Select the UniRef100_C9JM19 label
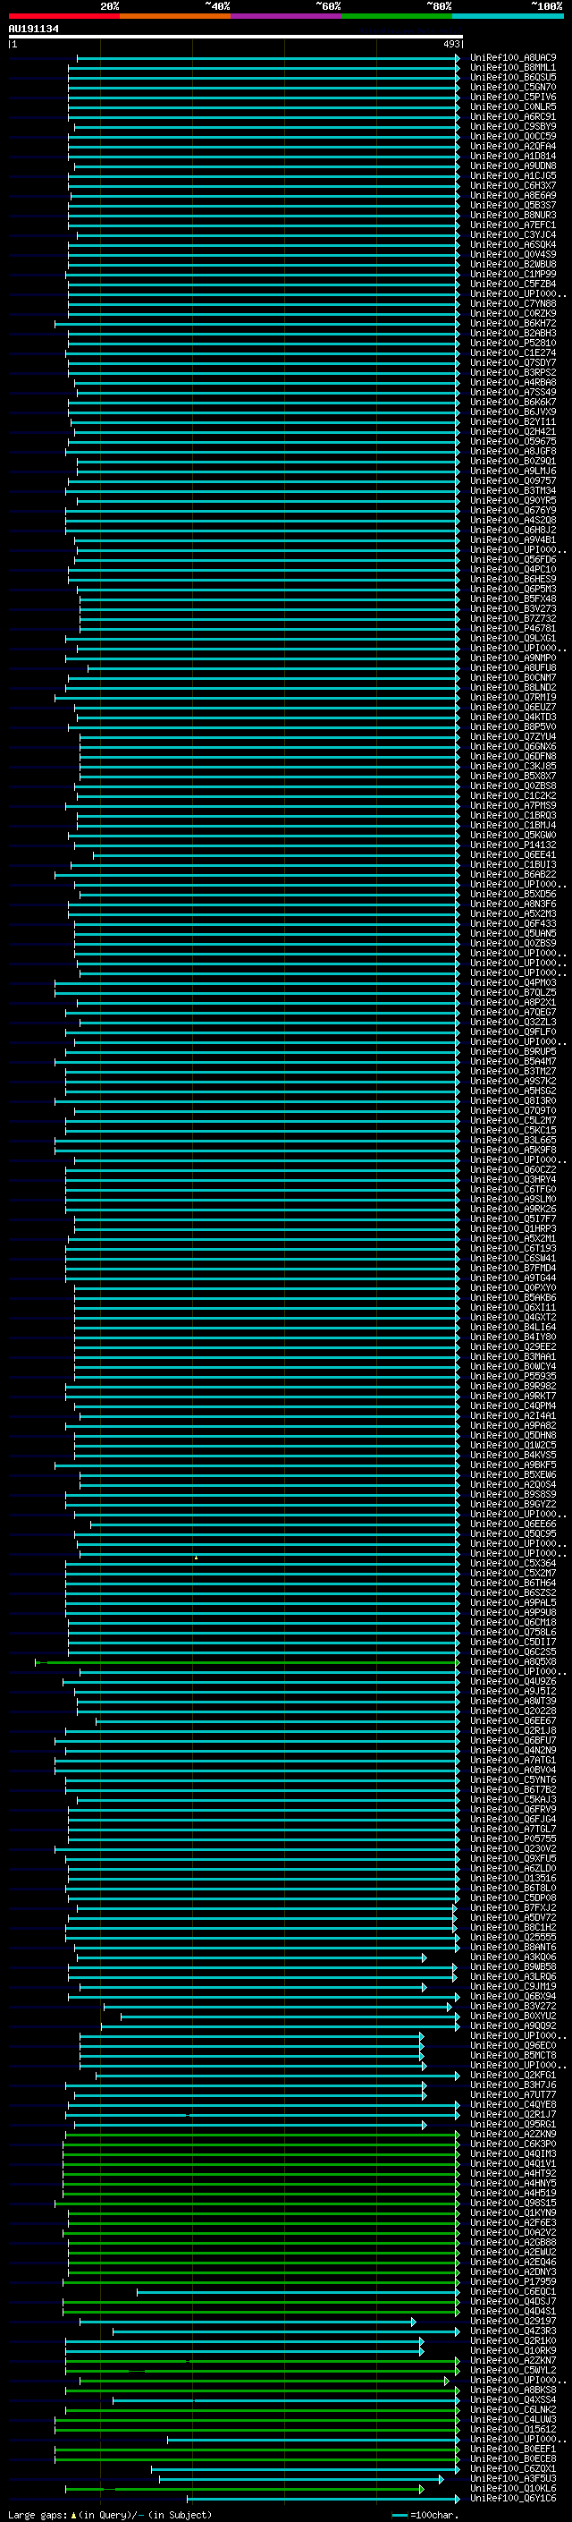Screen dimensions: 572x2522 pyautogui.click(x=513, y=1986)
